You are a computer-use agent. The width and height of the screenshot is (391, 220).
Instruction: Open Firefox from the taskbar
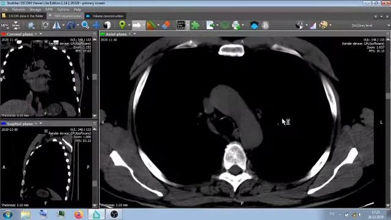coord(79,215)
